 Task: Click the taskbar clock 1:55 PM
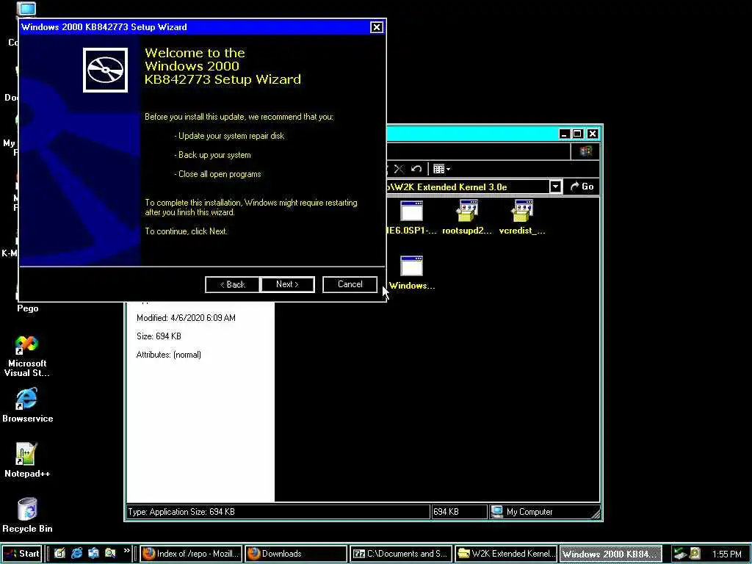[726, 554]
